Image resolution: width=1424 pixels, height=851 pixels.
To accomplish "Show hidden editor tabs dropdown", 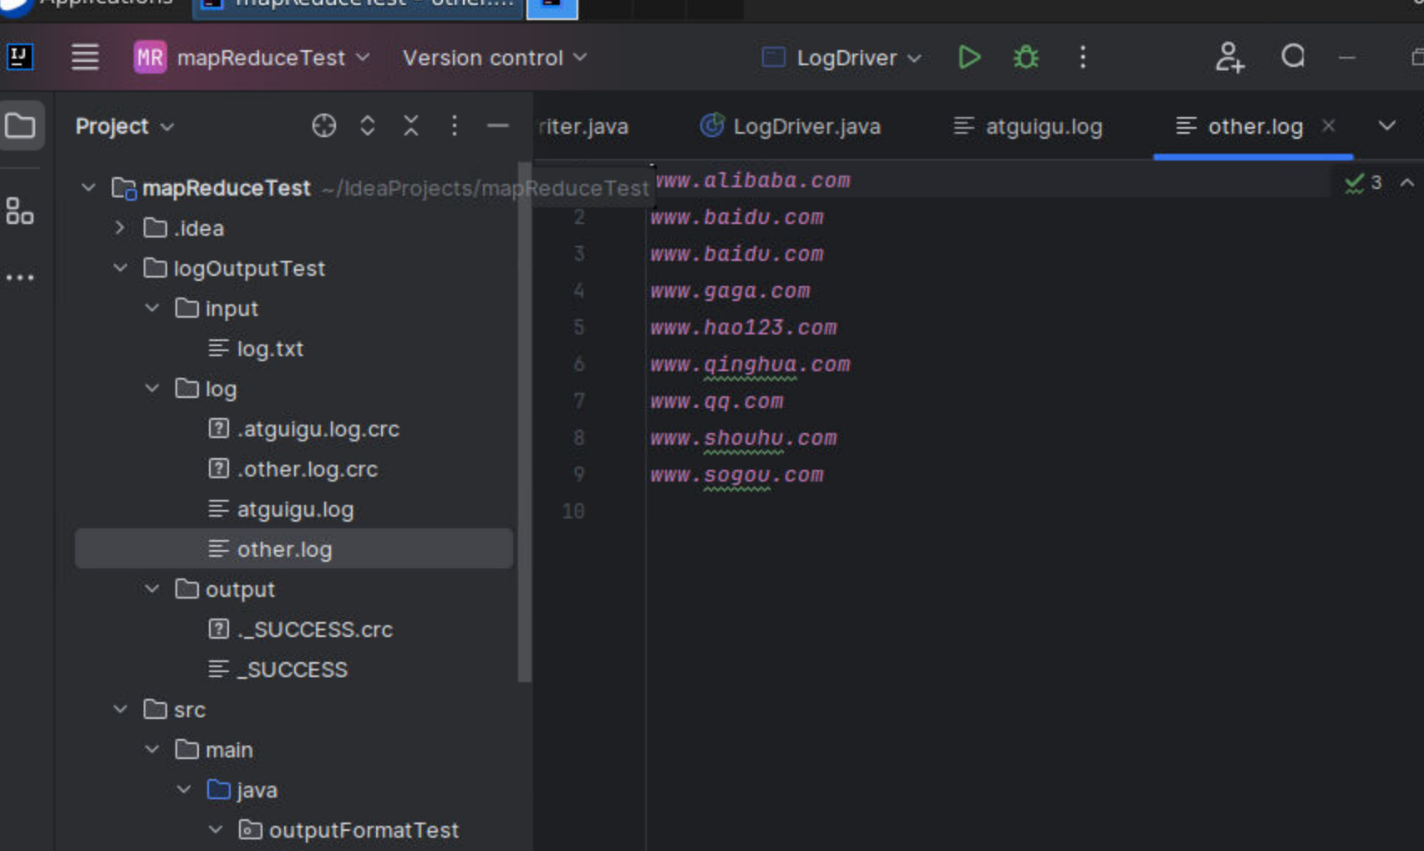I will point(1387,126).
